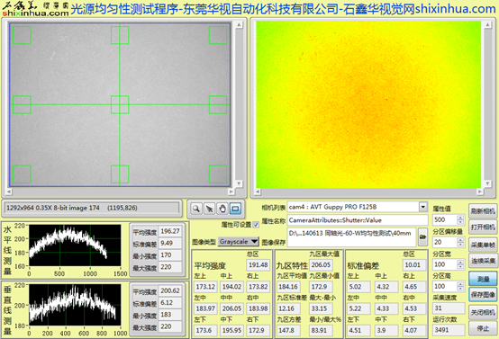Click the center ROI square on the grayscale image

[x=120, y=104]
